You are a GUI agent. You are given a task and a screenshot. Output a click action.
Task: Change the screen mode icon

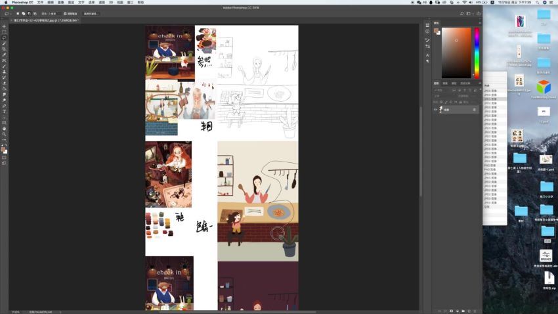5,164
